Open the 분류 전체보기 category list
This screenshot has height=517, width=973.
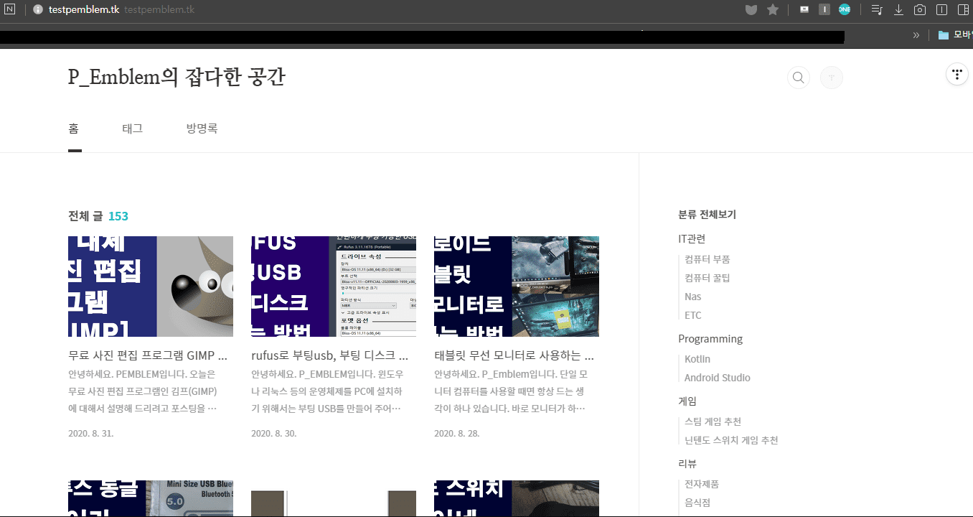point(706,214)
